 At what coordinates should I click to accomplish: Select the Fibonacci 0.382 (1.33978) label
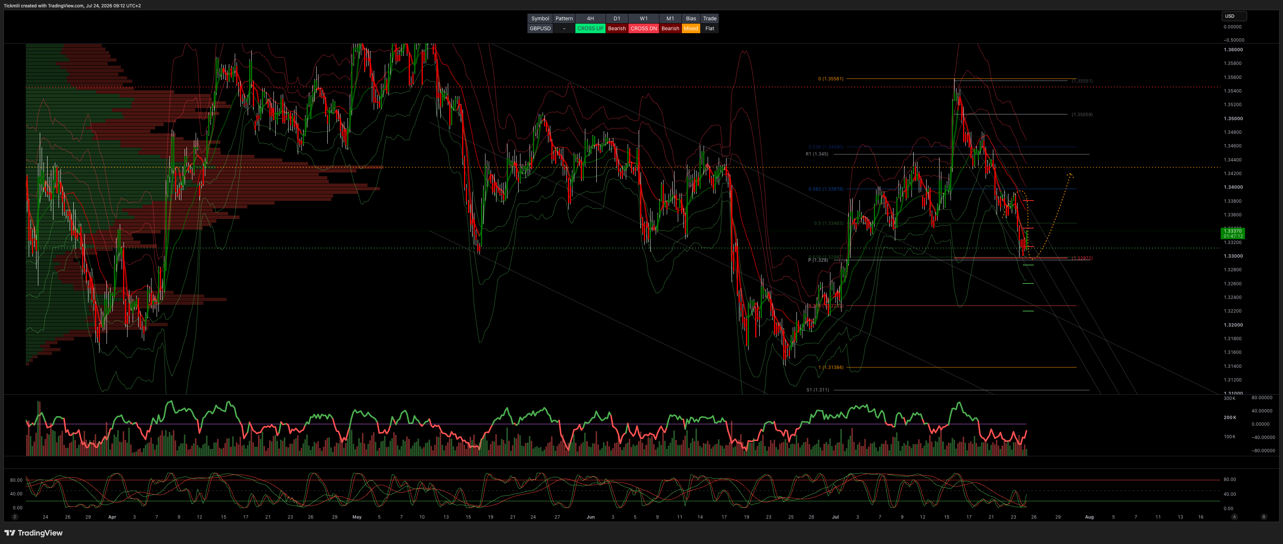click(826, 189)
